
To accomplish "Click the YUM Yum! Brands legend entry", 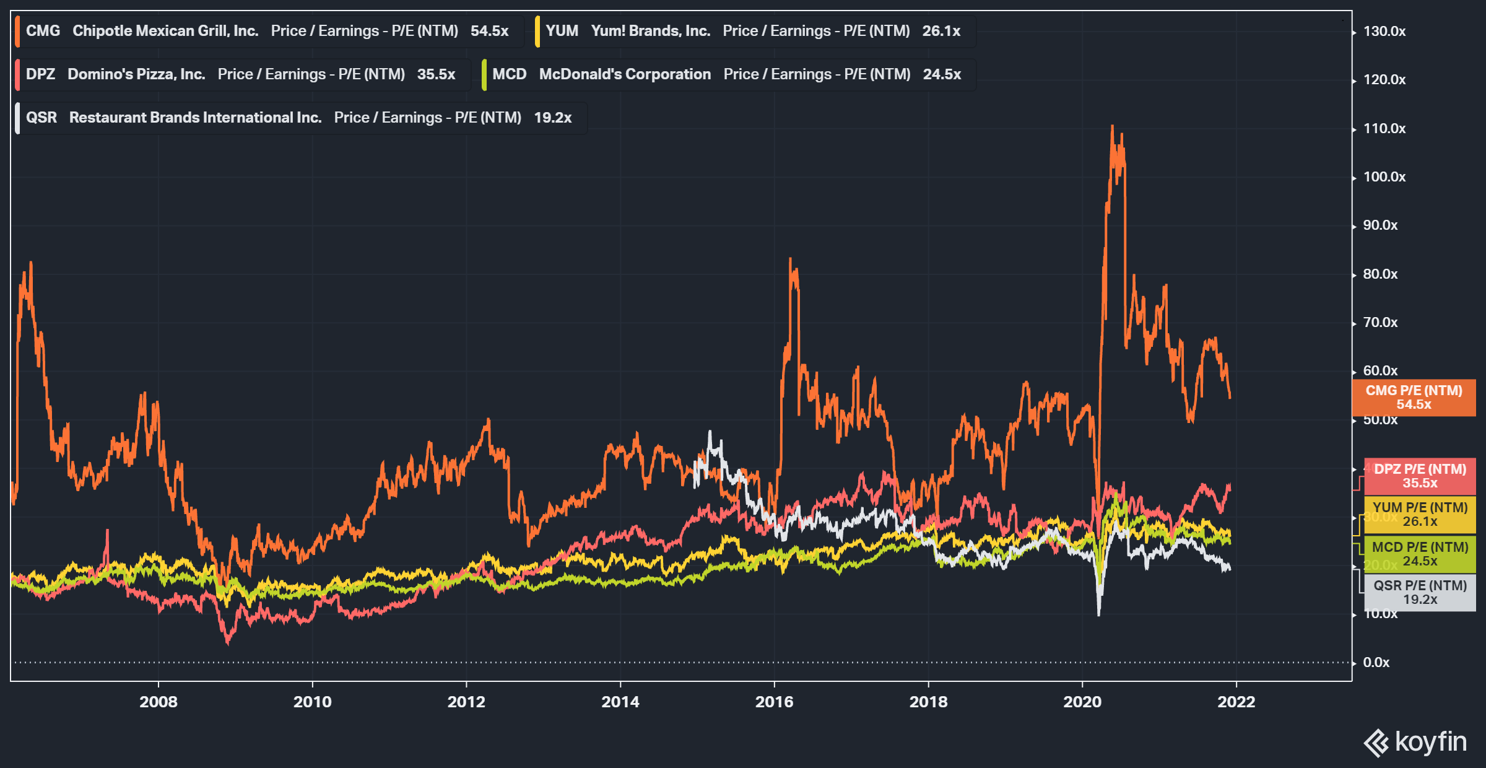I will pos(755,31).
